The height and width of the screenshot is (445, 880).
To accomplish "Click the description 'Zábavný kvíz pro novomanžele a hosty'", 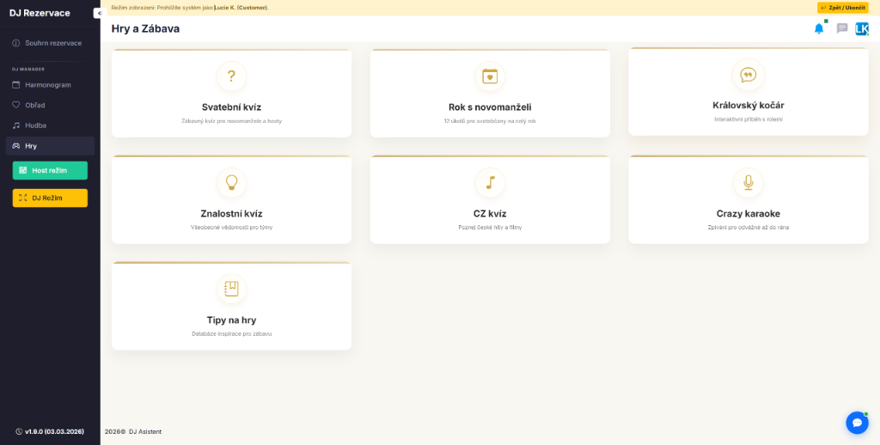I will tap(231, 120).
